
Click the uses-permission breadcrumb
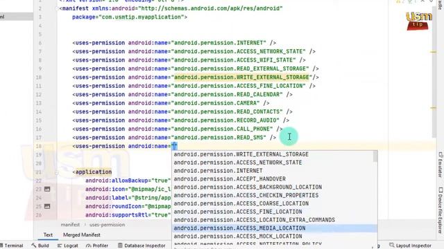click(107, 225)
